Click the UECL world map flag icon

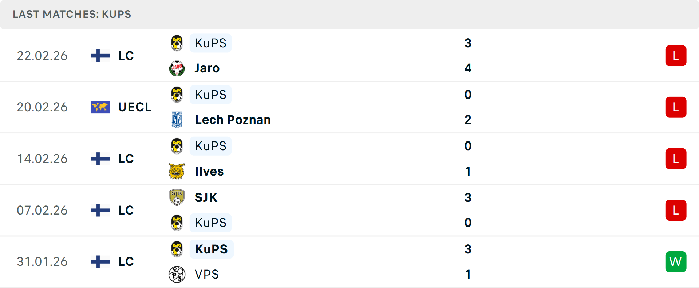tap(100, 107)
